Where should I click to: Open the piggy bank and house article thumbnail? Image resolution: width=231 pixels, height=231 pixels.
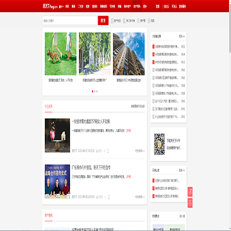tap(57, 135)
